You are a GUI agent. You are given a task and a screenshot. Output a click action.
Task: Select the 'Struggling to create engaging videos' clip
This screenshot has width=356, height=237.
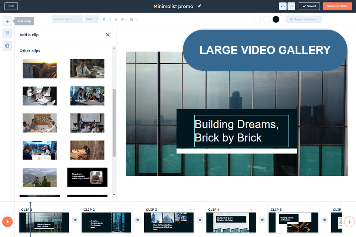(x=87, y=177)
